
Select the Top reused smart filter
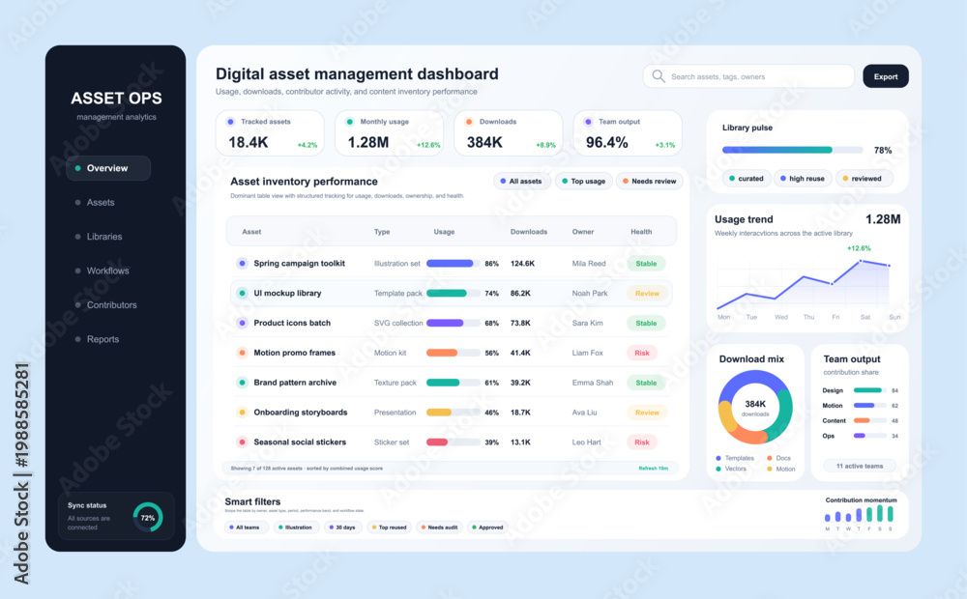[x=389, y=528]
